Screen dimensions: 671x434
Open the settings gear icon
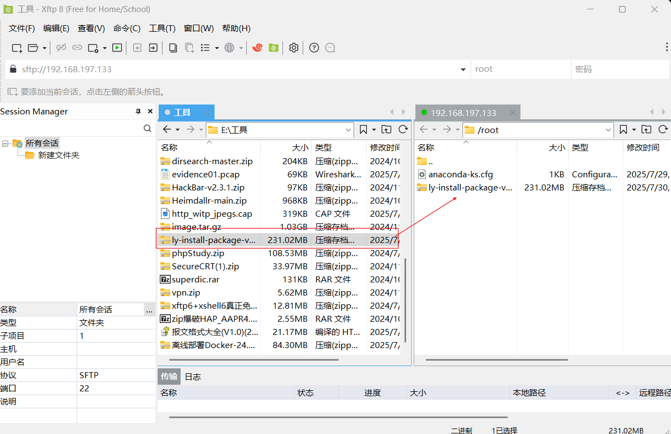(x=294, y=48)
